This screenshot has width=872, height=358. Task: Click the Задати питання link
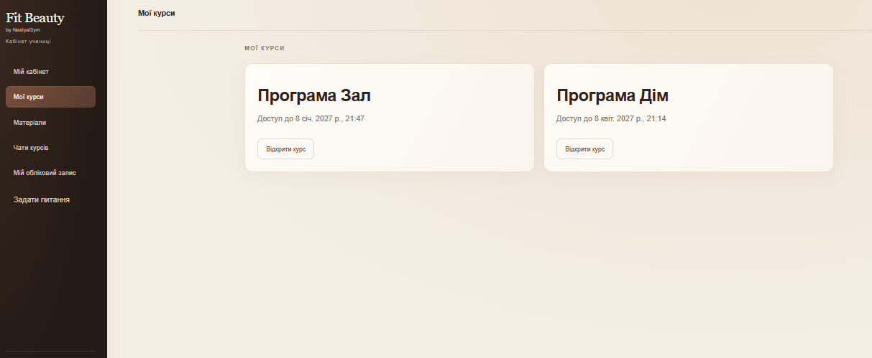coord(42,199)
